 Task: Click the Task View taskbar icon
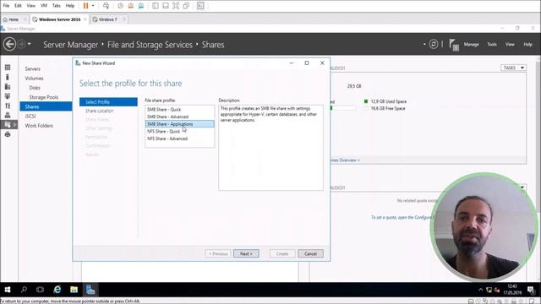pyautogui.click(x=40, y=290)
